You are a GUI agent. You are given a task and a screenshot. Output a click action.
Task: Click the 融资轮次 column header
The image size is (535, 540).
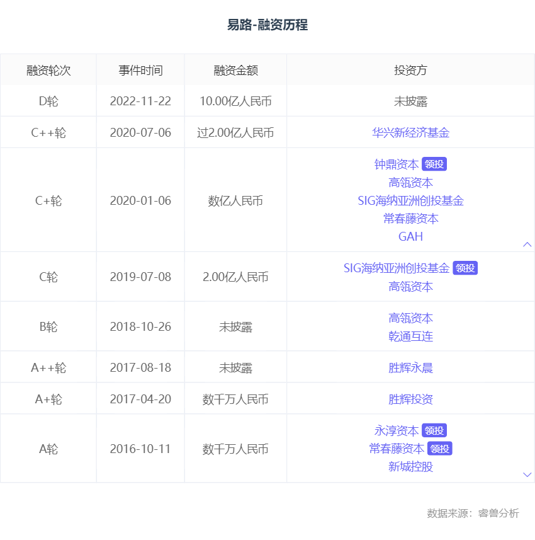coord(48,71)
